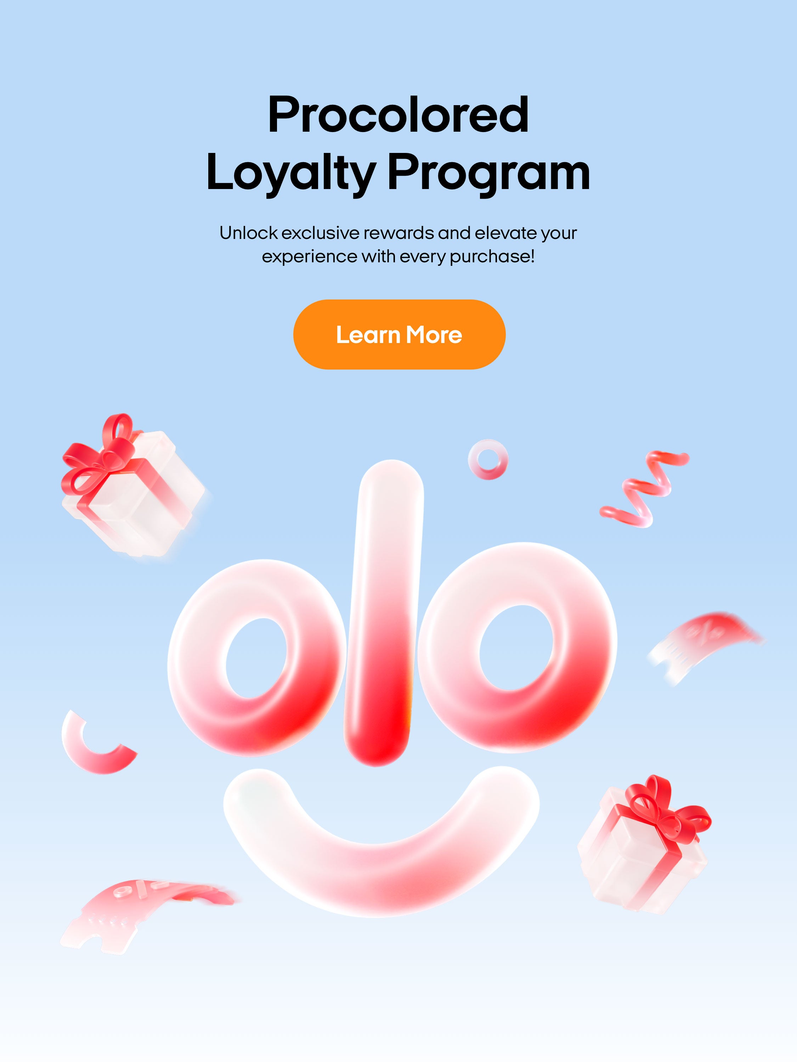Click the smile curve beneath the percent symbol
This screenshot has height=1062, width=797.
click(x=381, y=840)
